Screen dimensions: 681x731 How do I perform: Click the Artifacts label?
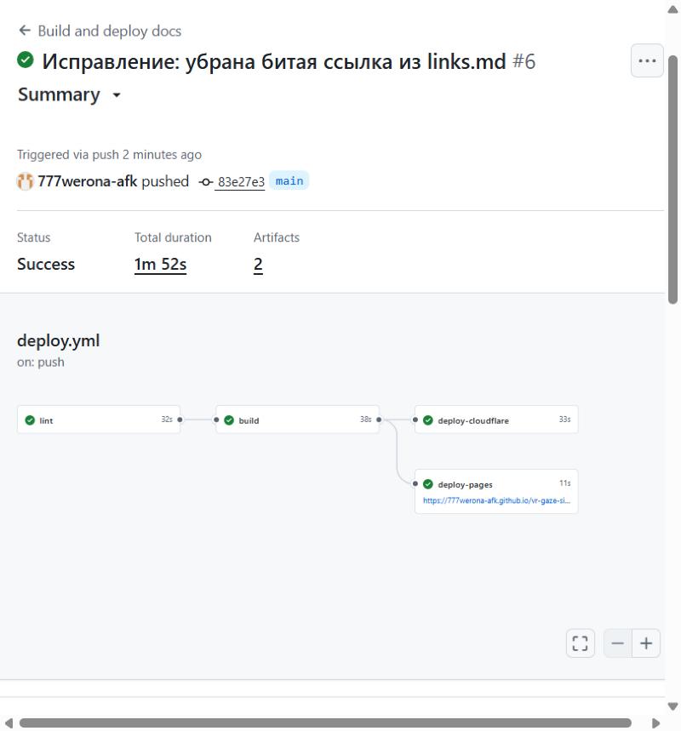[x=277, y=237]
